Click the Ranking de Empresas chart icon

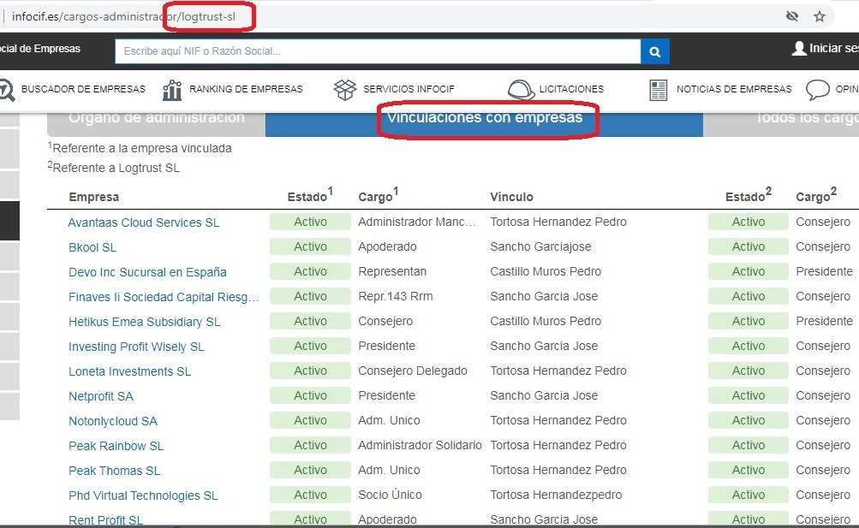coord(171,90)
